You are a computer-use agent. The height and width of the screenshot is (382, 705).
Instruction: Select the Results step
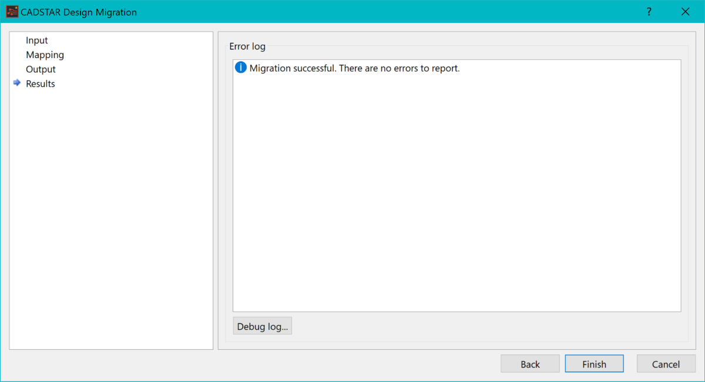click(41, 83)
